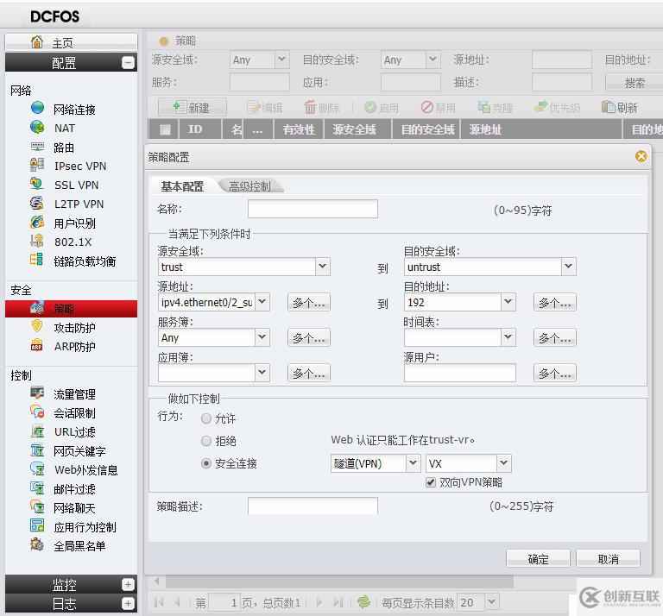This screenshot has width=663, height=616.
Task: Open the ARP防护 icon
Action: [x=37, y=346]
